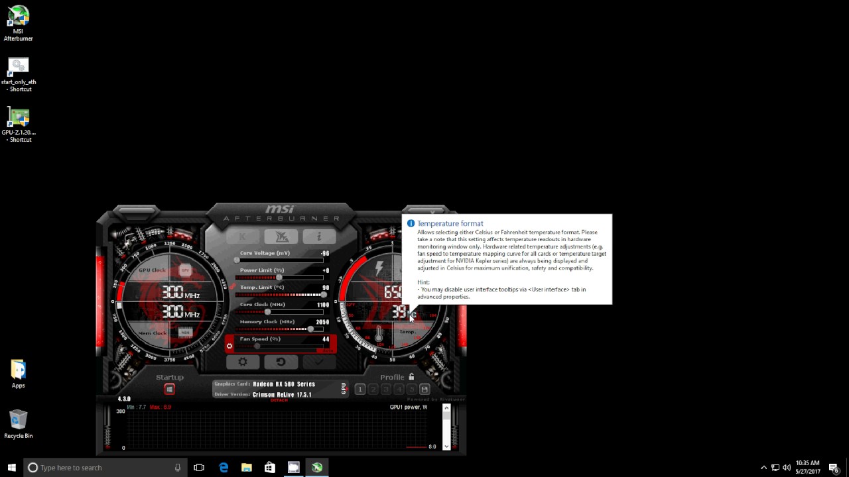Adjust the Core Voltage slider handle

pyautogui.click(x=237, y=260)
